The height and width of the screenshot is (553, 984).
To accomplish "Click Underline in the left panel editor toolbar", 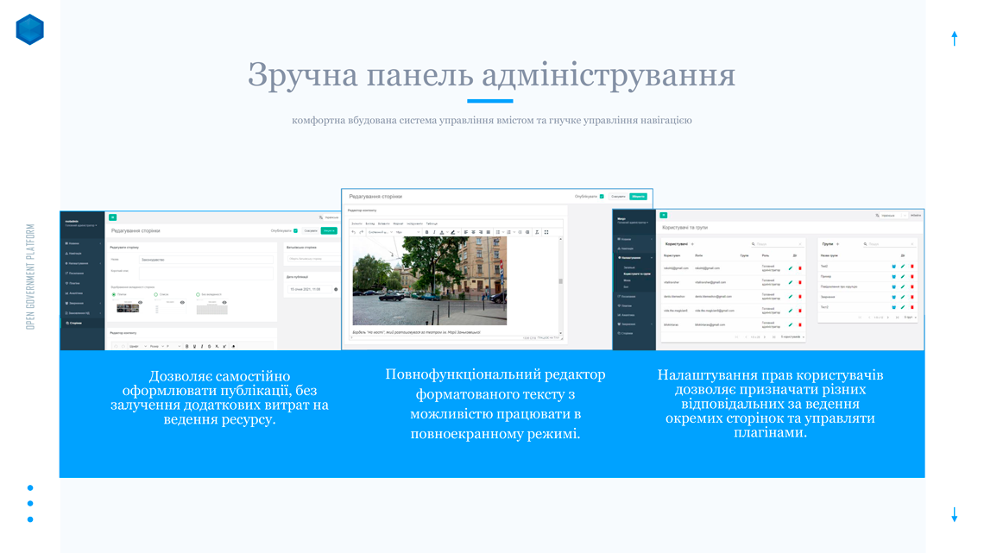I will 194,346.
